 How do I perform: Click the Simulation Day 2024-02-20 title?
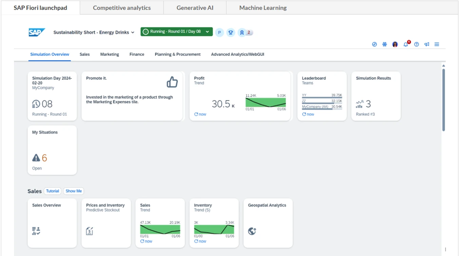click(x=52, y=80)
